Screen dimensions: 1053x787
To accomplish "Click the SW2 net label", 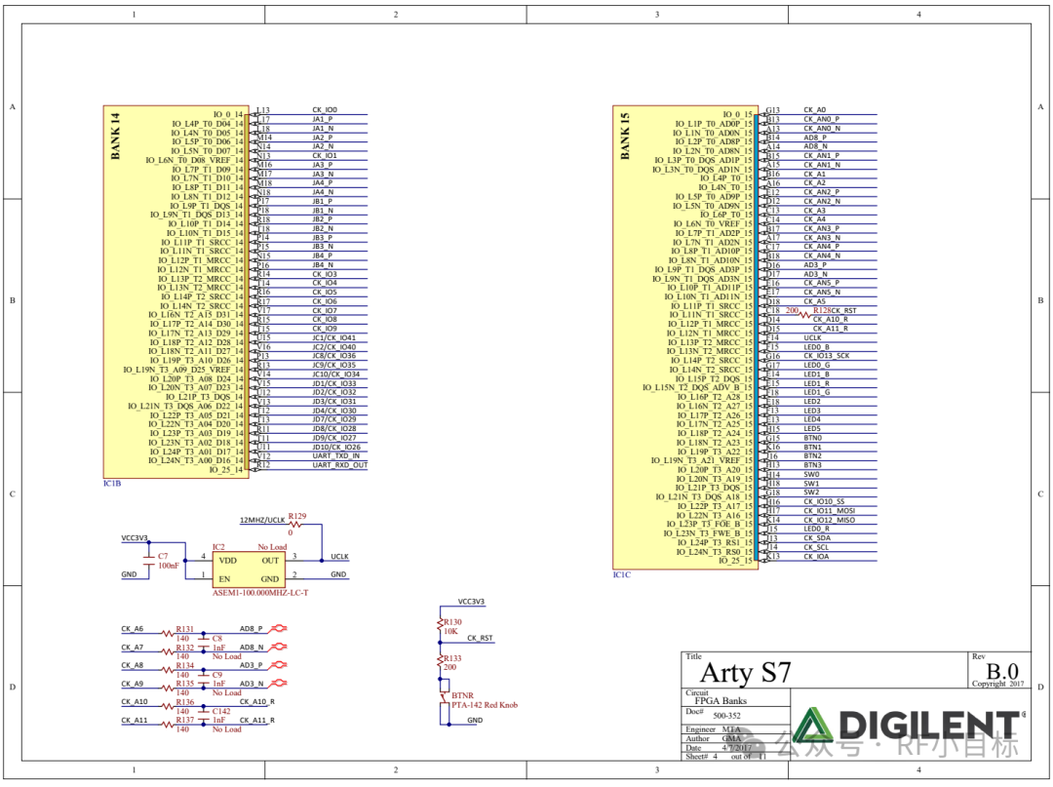I will pos(811,492).
